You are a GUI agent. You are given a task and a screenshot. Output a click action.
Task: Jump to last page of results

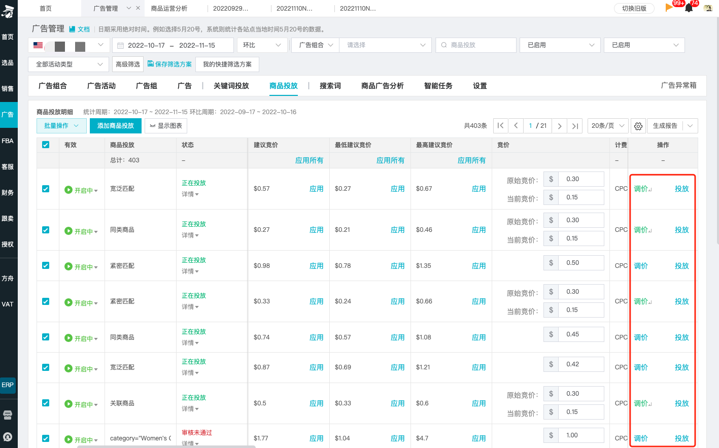click(x=575, y=126)
